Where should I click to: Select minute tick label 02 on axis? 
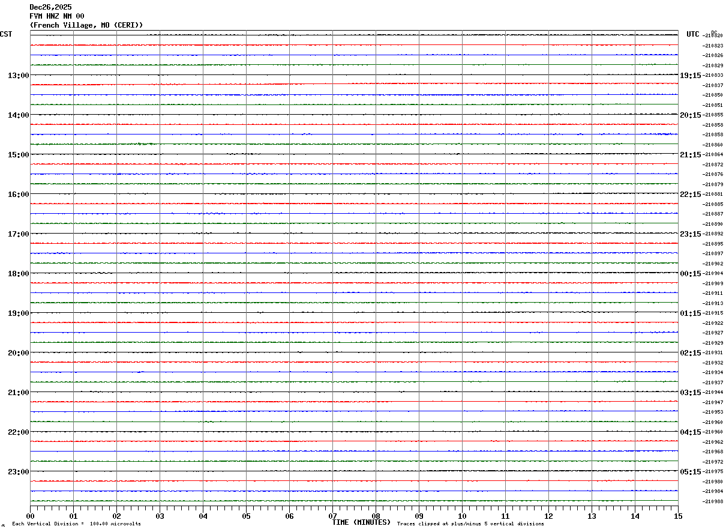pos(116,516)
